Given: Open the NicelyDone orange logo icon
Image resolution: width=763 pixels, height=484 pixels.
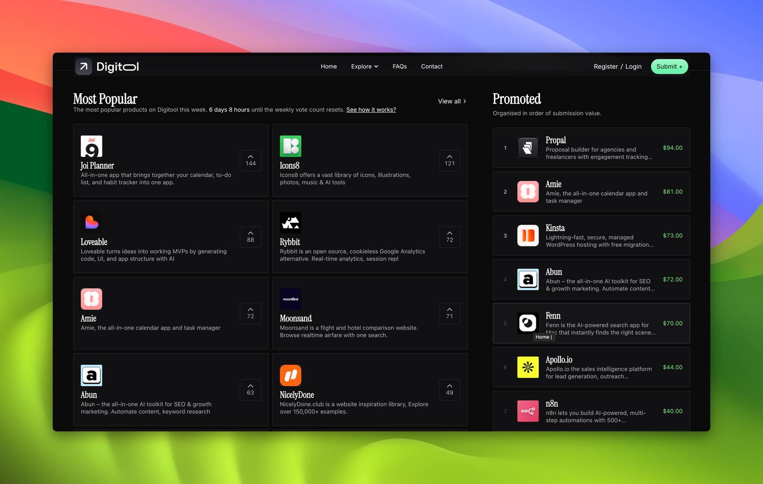Looking at the screenshot, I should 290,375.
